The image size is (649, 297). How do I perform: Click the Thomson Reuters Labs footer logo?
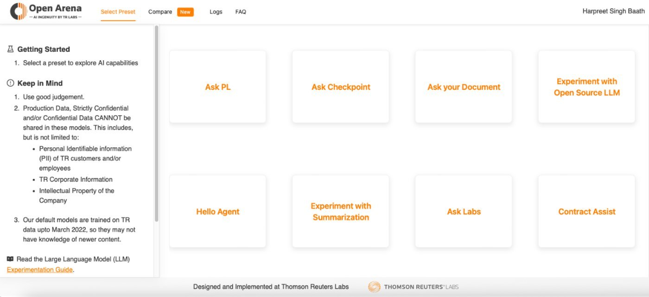[414, 287]
